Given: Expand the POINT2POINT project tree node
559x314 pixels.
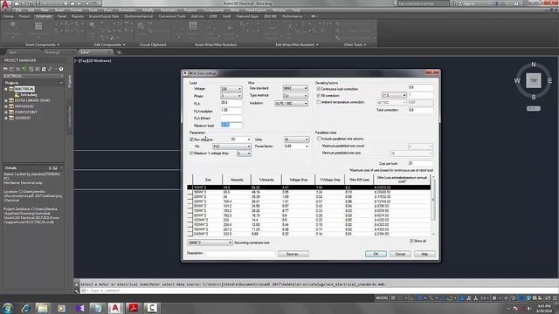Looking at the screenshot, I should pos(6,113).
